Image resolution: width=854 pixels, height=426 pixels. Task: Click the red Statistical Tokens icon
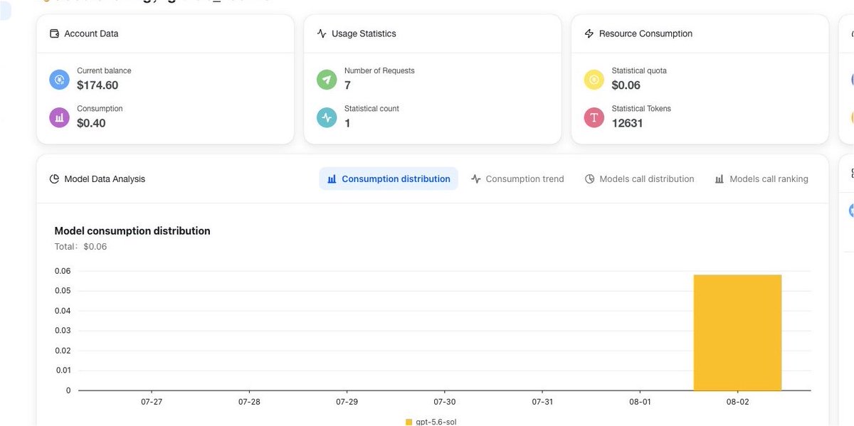click(594, 117)
